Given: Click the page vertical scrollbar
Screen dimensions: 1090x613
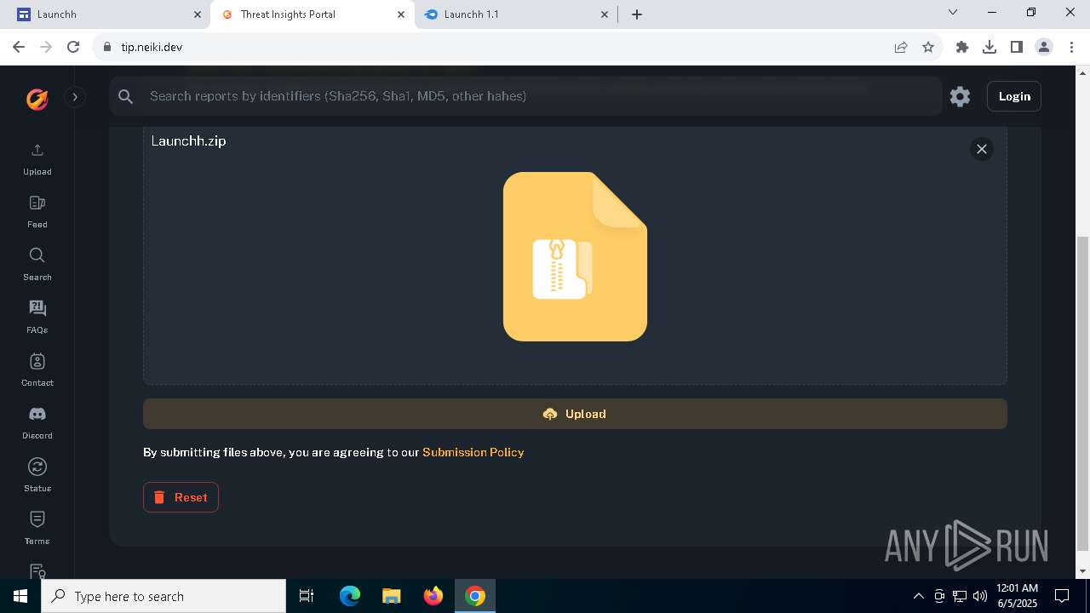Looking at the screenshot, I should tap(1083, 392).
